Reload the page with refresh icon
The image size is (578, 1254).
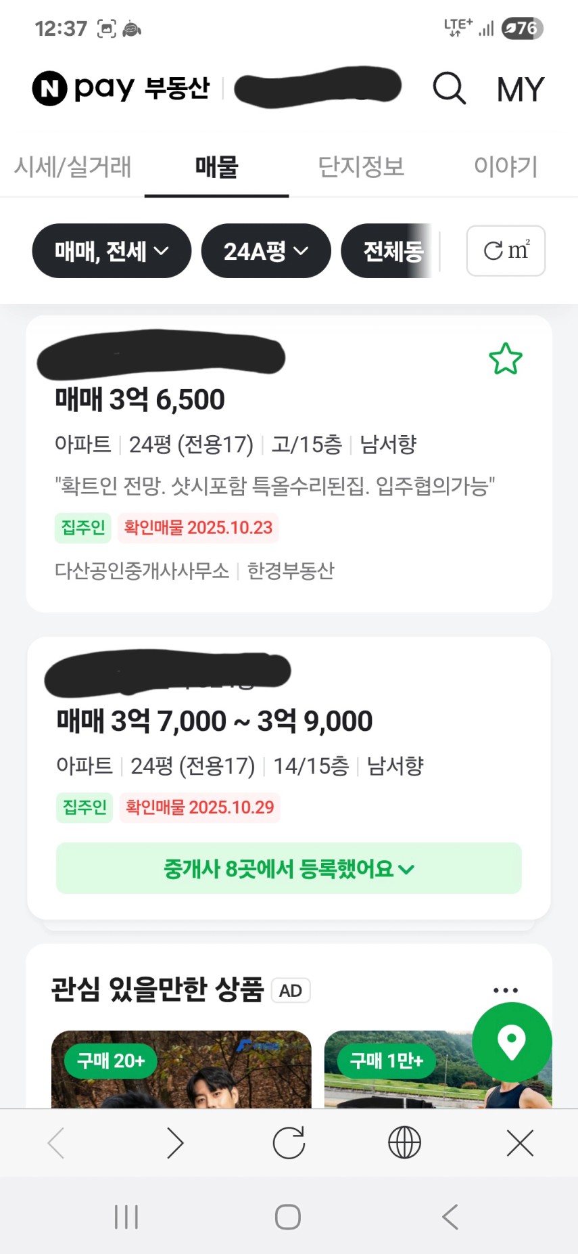[x=289, y=1144]
